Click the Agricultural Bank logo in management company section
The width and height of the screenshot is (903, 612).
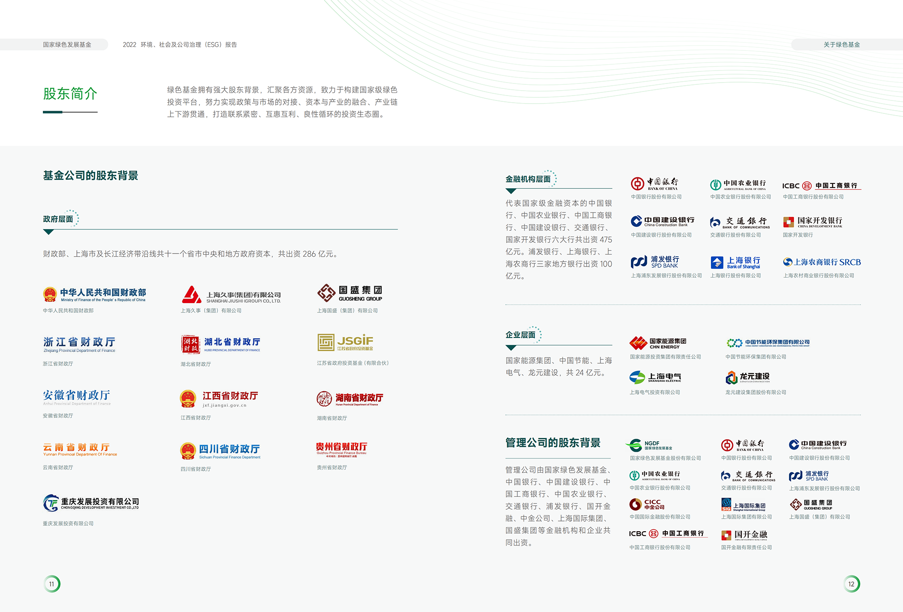(655, 475)
